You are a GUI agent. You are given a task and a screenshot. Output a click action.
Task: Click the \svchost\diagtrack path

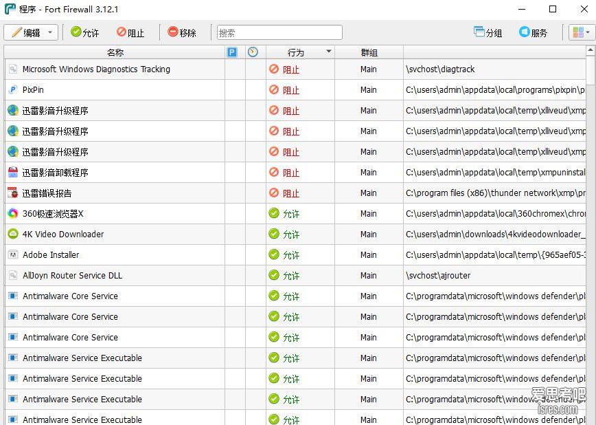coord(440,69)
